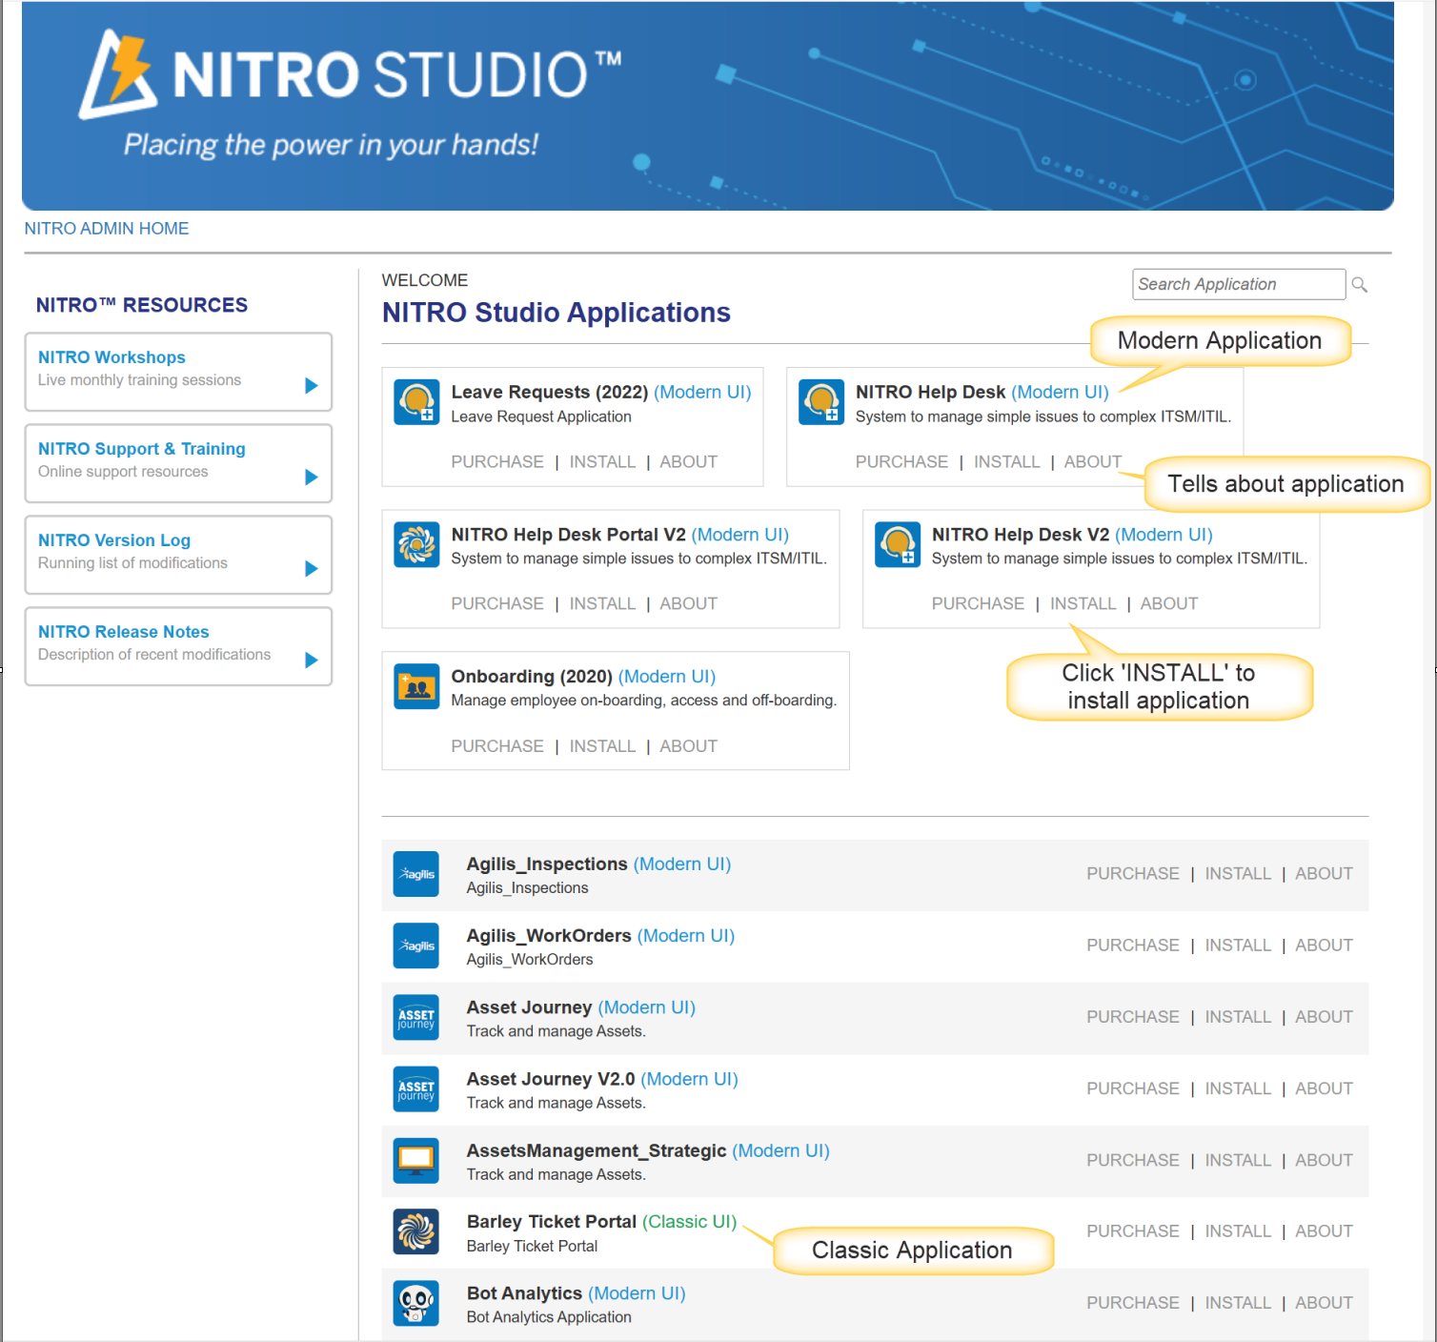Open NITRO Support & Training link

coord(142,449)
